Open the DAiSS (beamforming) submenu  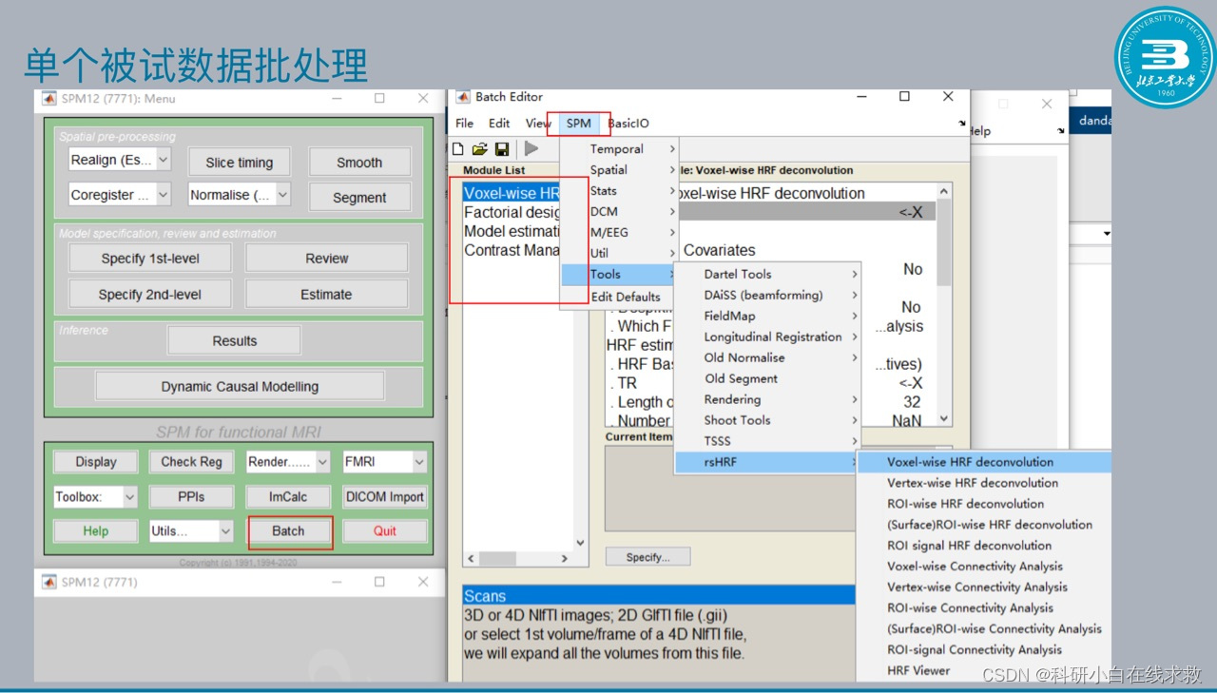click(x=767, y=296)
